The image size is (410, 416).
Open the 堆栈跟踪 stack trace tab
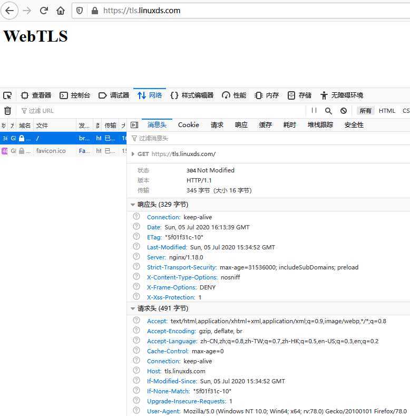coord(320,125)
